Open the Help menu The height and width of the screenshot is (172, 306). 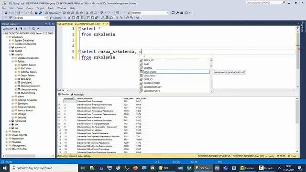[x=73, y=8]
